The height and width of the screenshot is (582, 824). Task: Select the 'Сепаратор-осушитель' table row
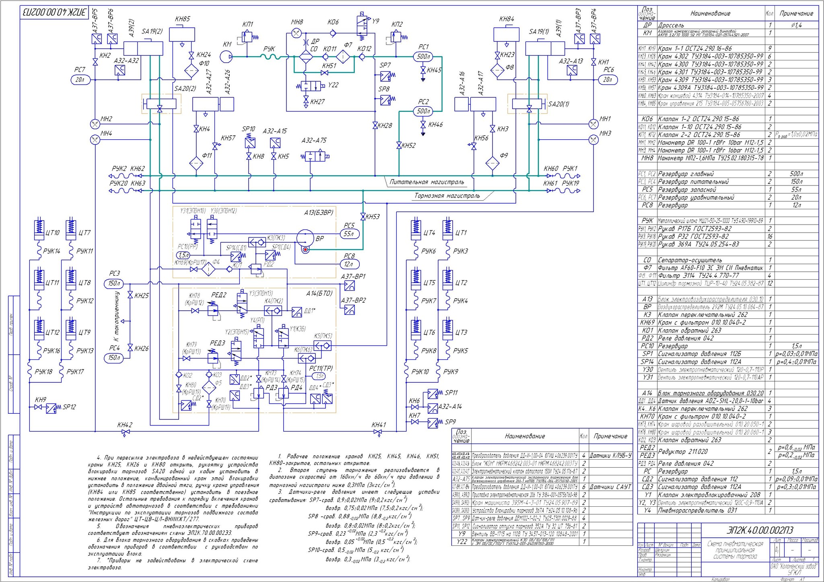coord(728,260)
